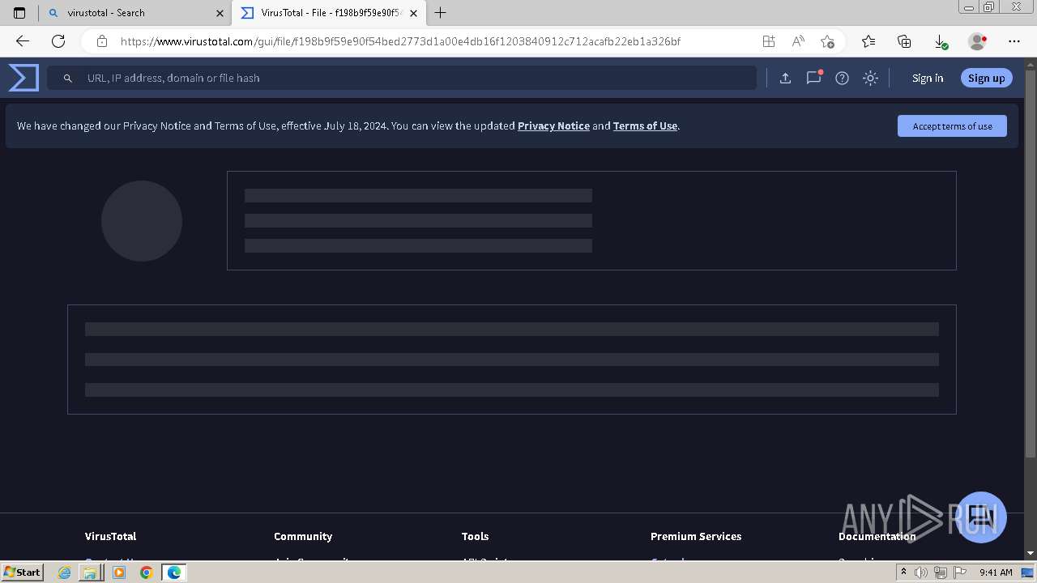Open the notifications chat icon
Screen dimensions: 1037x583
click(x=813, y=78)
